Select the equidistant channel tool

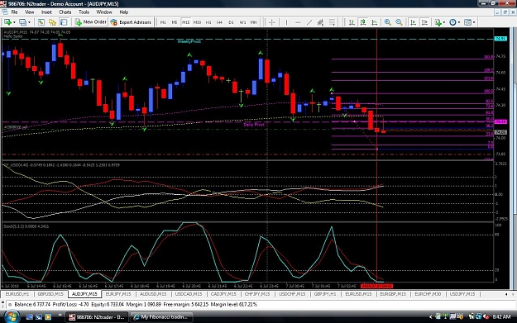[320, 22]
